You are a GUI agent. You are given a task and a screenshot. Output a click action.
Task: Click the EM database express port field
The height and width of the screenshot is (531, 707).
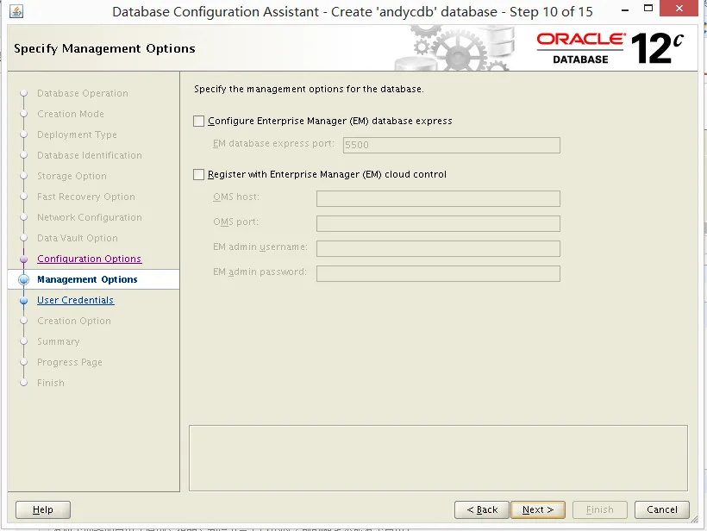click(451, 145)
